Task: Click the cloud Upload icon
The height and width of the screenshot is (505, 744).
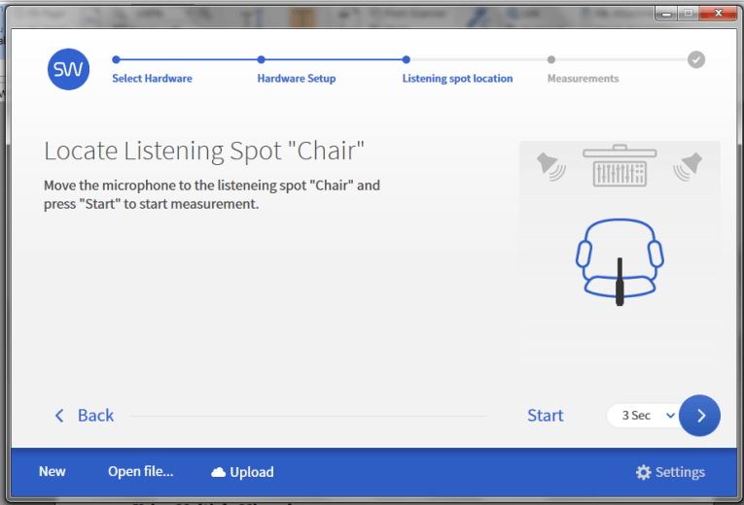Action: (218, 472)
